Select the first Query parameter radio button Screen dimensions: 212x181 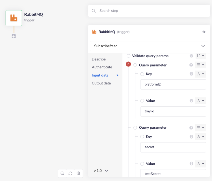click(x=135, y=65)
